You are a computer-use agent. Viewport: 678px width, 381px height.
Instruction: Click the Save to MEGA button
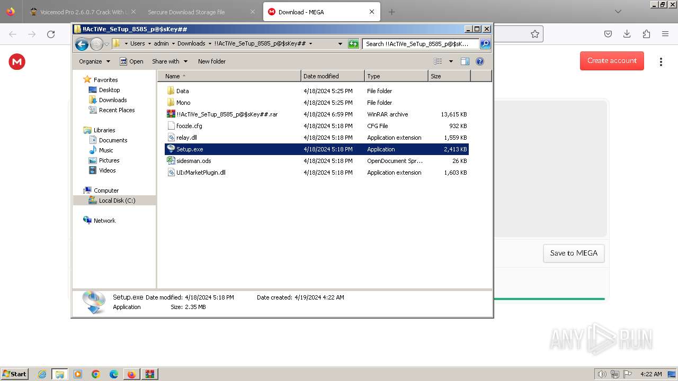574,253
